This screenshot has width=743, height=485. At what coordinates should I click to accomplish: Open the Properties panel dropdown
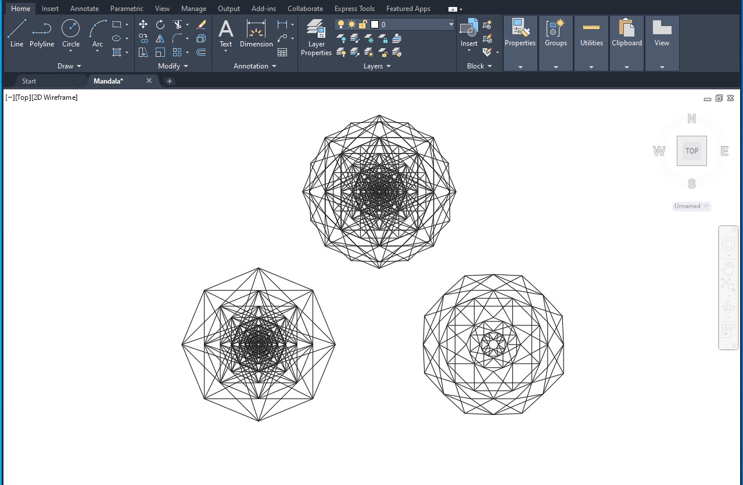pyautogui.click(x=520, y=67)
